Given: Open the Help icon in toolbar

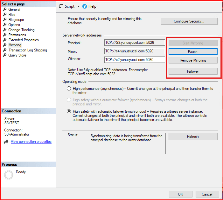Looking at the screenshot, I should (x=85, y=6).
